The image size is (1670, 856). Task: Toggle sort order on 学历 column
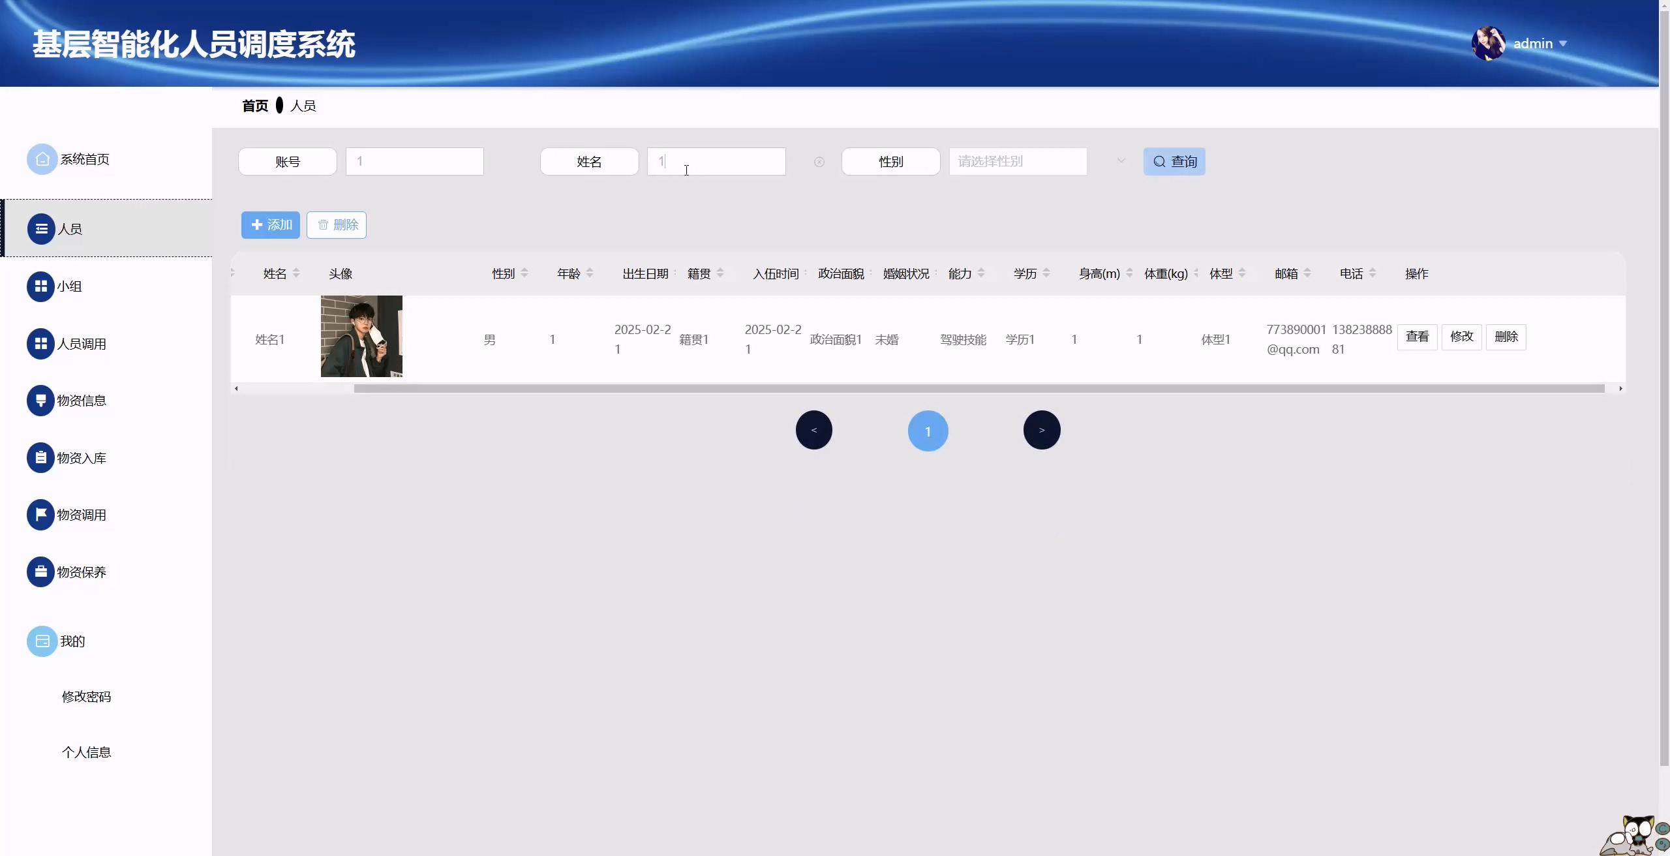tap(1046, 273)
